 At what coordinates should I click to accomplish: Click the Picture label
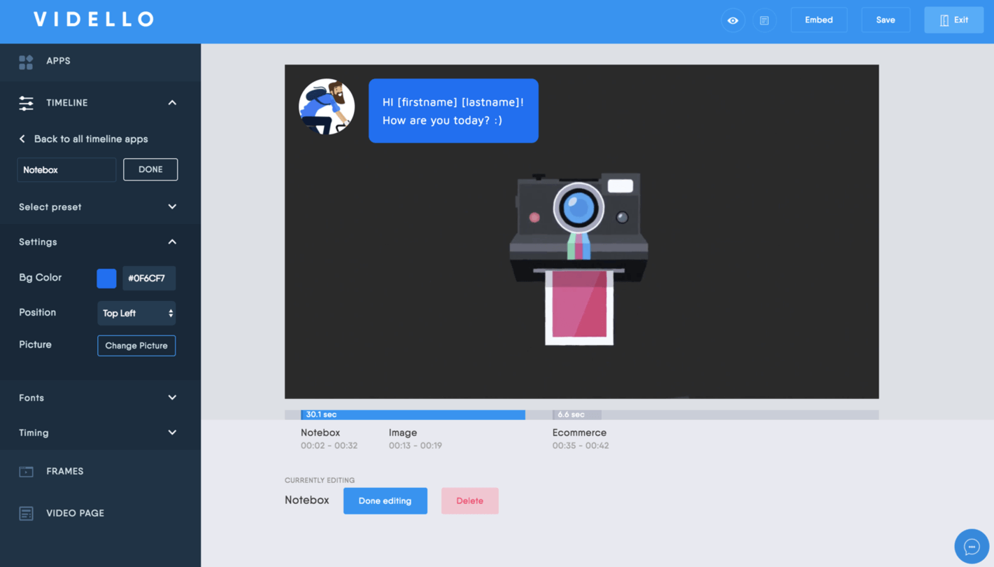click(35, 345)
